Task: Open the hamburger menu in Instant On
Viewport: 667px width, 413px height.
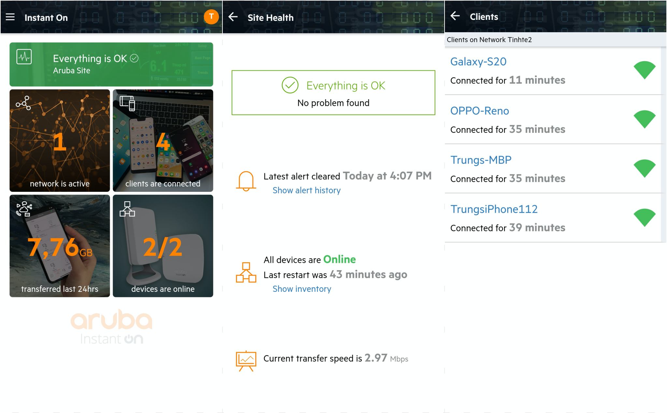Action: point(10,17)
